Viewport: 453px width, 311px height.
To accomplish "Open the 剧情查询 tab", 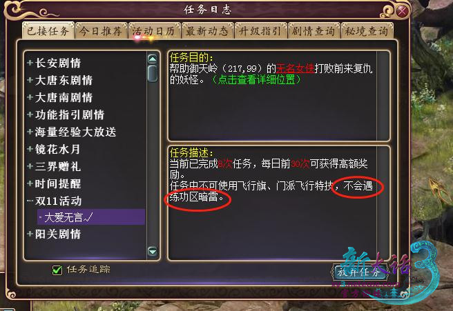I will (314, 30).
